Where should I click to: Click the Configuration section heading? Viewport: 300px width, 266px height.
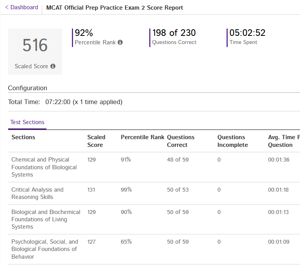coord(27,88)
